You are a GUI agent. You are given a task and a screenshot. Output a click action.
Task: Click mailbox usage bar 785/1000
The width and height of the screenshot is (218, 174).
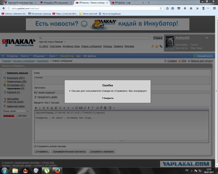(x=10, y=116)
